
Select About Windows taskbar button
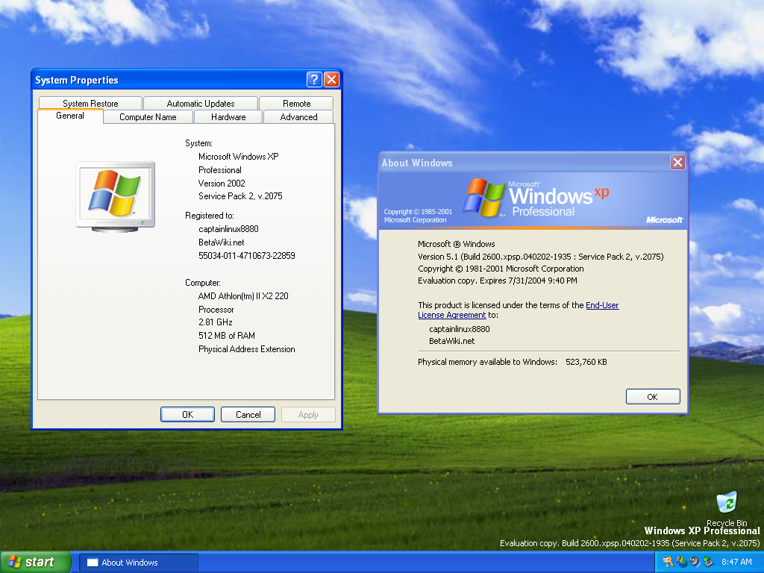pyautogui.click(x=139, y=563)
